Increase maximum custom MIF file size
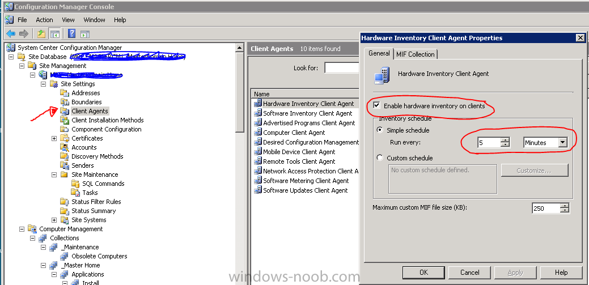Image resolution: width=589 pixels, height=285 pixels. pyautogui.click(x=565, y=206)
